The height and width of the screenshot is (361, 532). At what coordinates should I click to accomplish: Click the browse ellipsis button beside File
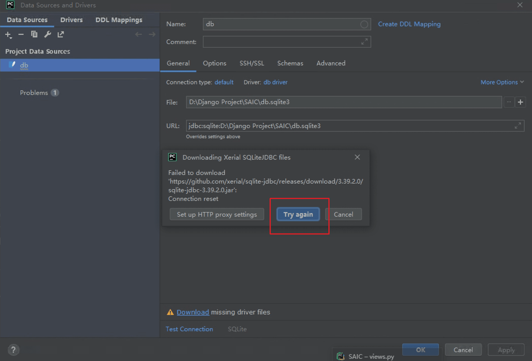(509, 102)
